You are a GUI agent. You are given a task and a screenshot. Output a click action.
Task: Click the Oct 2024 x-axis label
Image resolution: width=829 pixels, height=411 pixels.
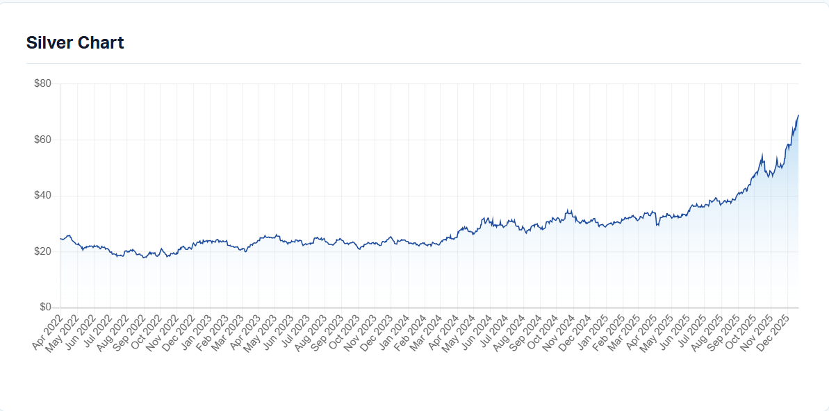point(542,332)
